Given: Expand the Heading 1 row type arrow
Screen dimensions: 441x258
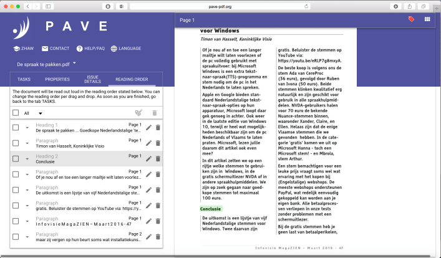Looking at the screenshot, I should tap(27, 128).
